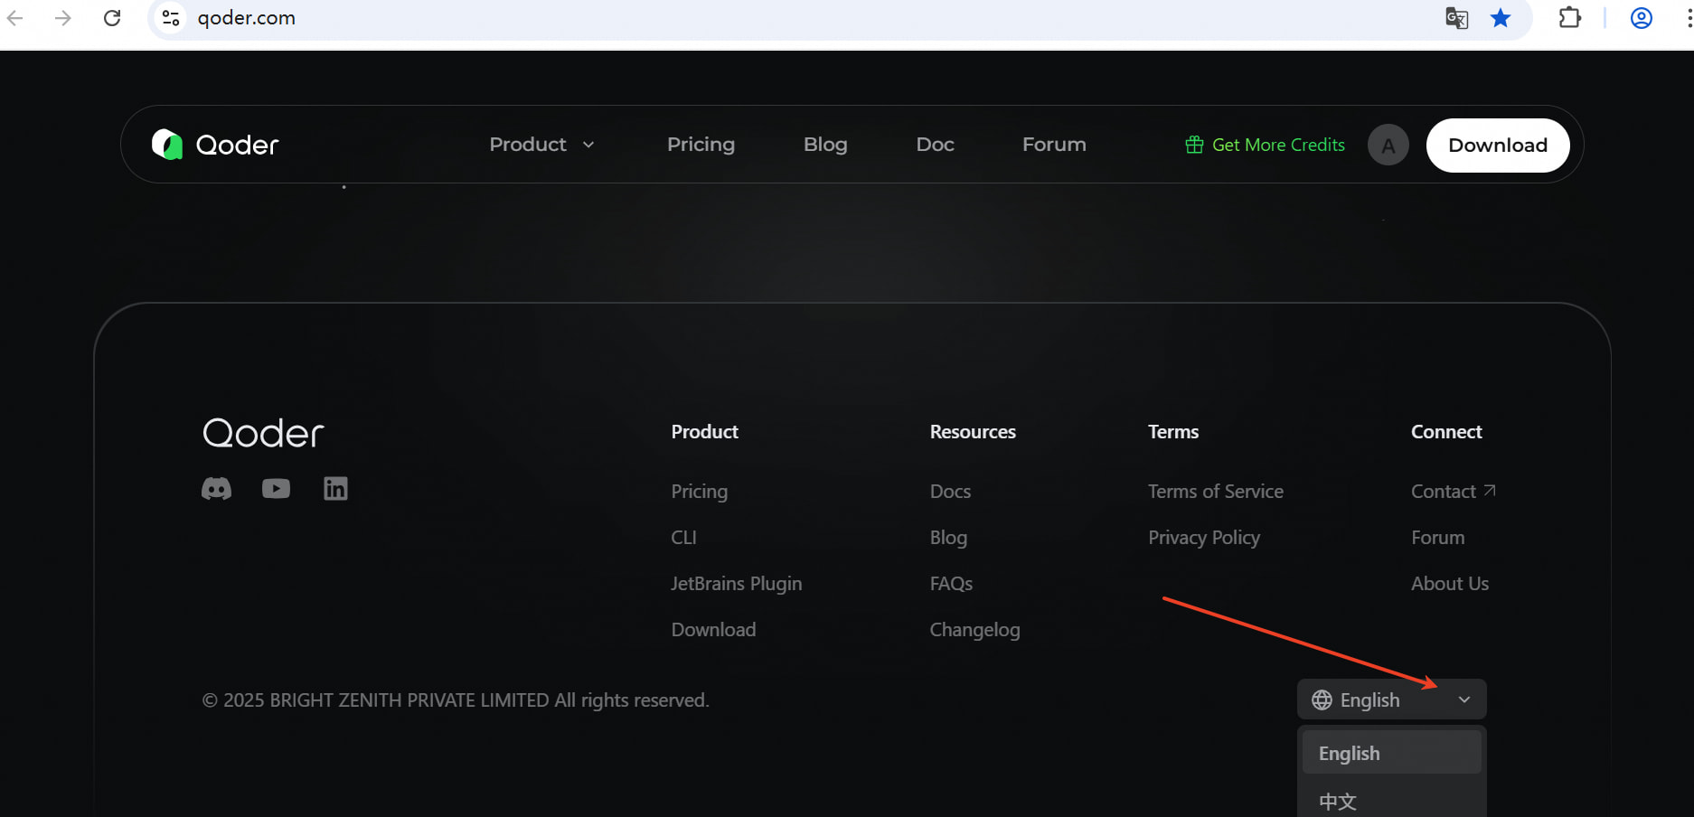This screenshot has height=817, width=1694.
Task: Open Changelog footer link
Action: point(974,630)
